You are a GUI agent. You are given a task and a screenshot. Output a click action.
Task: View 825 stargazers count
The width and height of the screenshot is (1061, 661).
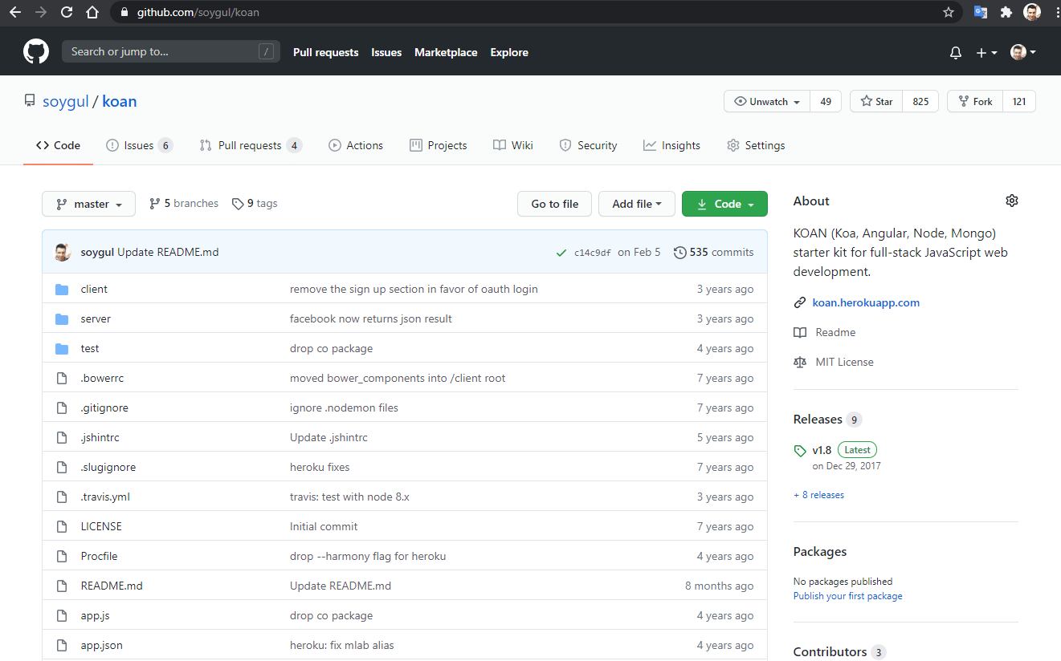(920, 101)
